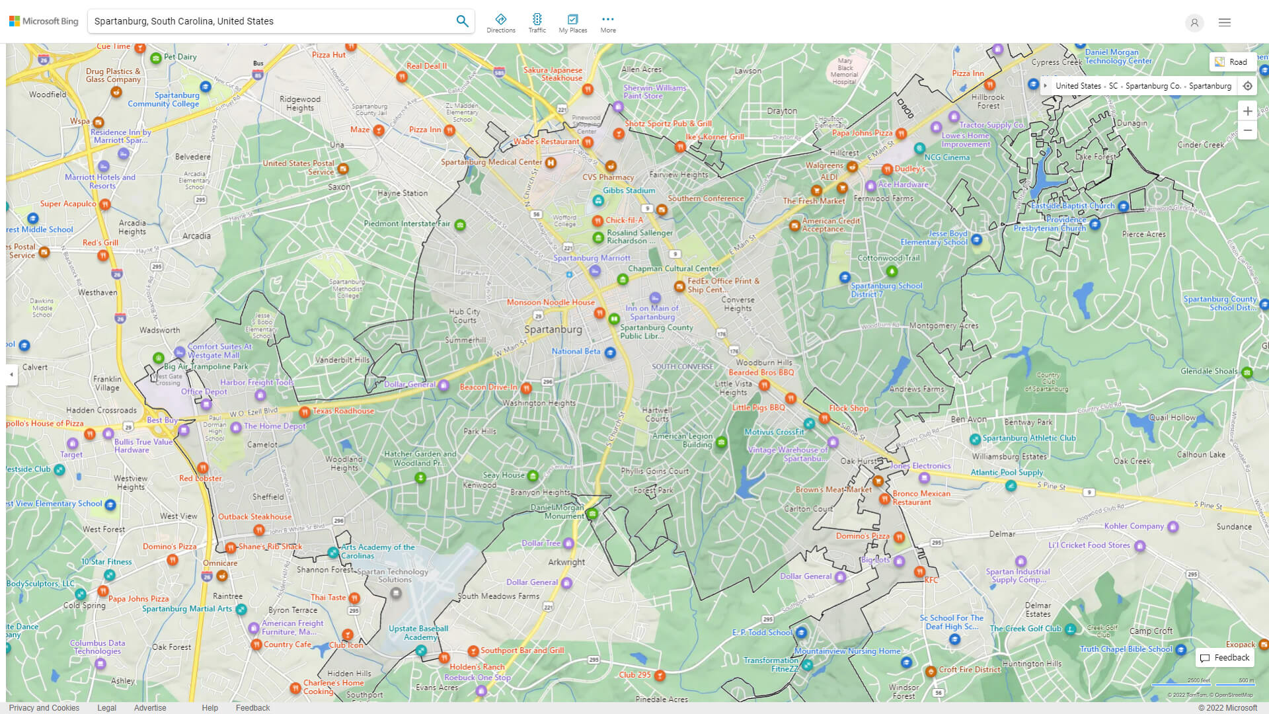Open the Road map style dropdown
1269x714 pixels.
pyautogui.click(x=1233, y=61)
